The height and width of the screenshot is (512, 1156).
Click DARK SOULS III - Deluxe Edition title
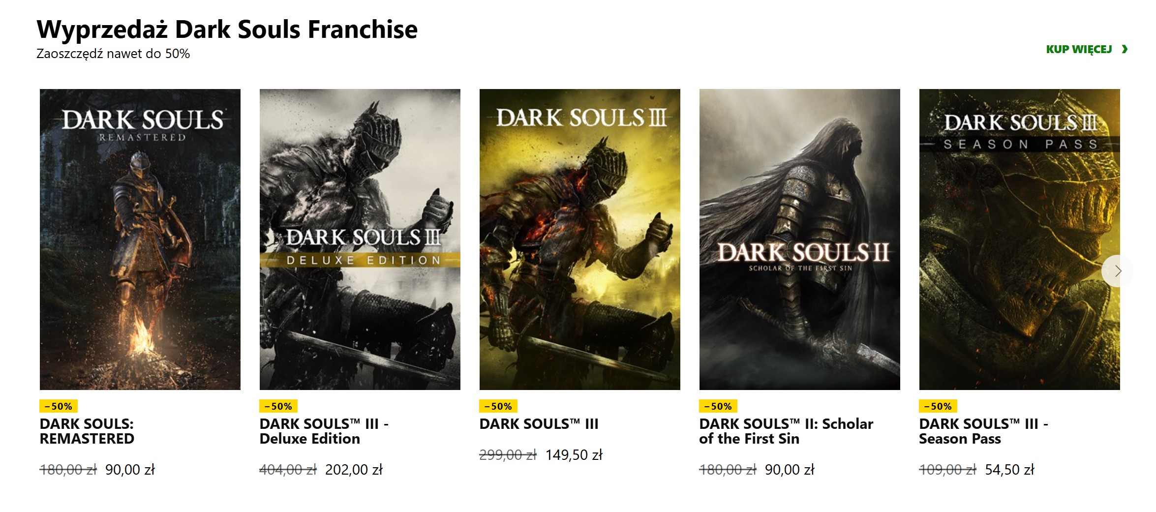pyautogui.click(x=324, y=431)
